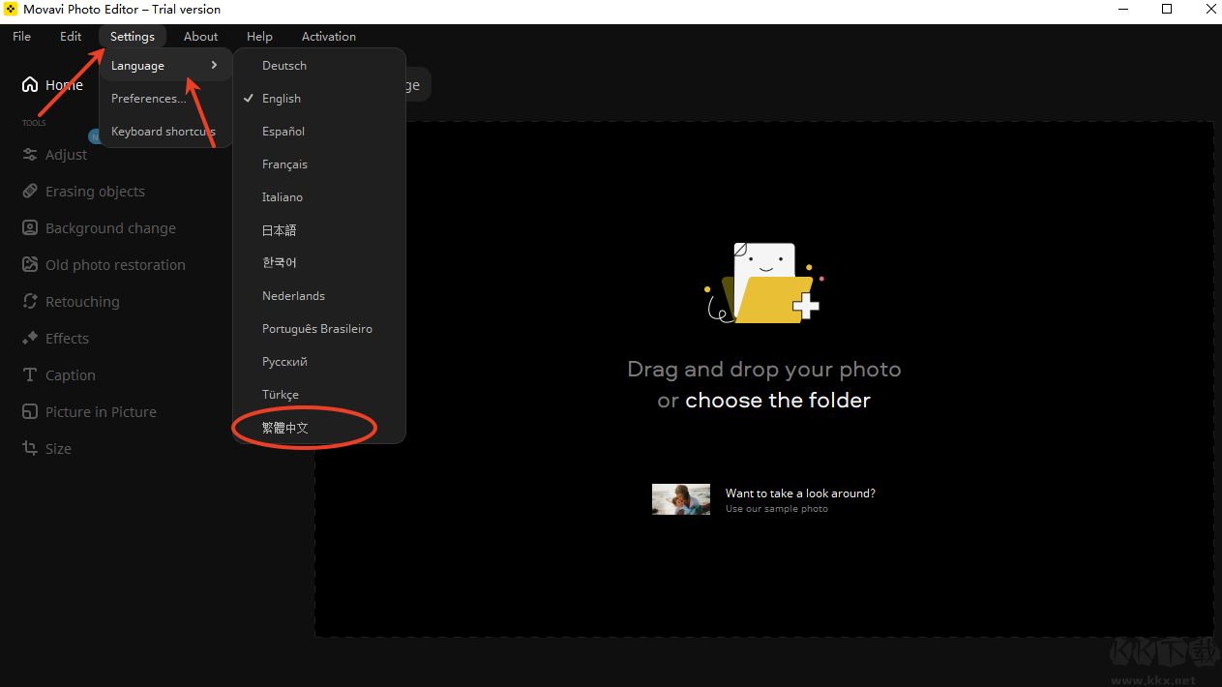Expand the Language submenu arrow
This screenshot has height=687, width=1222.
click(214, 66)
